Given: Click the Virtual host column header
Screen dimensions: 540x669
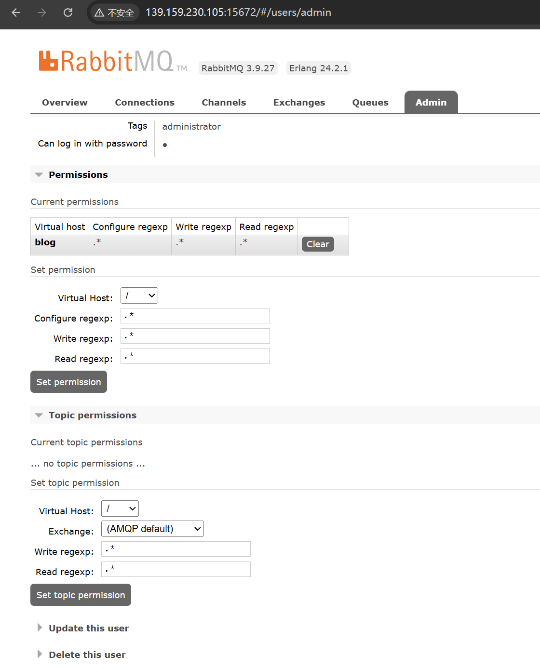Looking at the screenshot, I should pos(60,227).
